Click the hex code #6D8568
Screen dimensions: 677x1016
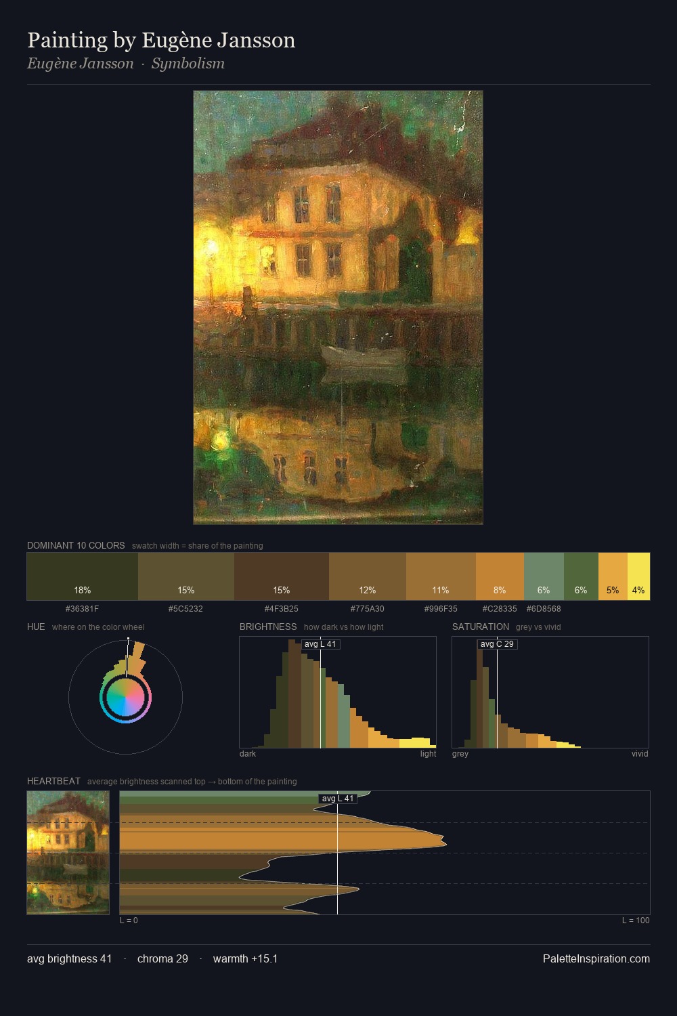coord(544,609)
